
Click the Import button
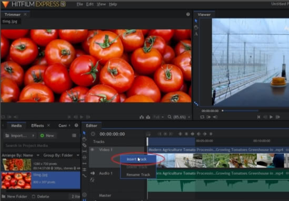coord(16,135)
